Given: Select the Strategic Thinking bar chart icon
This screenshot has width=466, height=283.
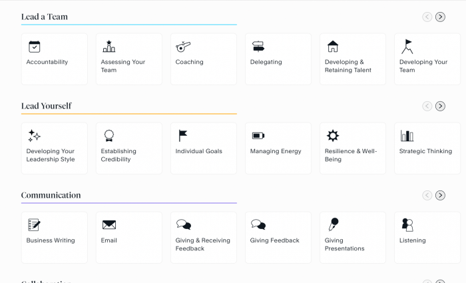Looking at the screenshot, I should (407, 136).
